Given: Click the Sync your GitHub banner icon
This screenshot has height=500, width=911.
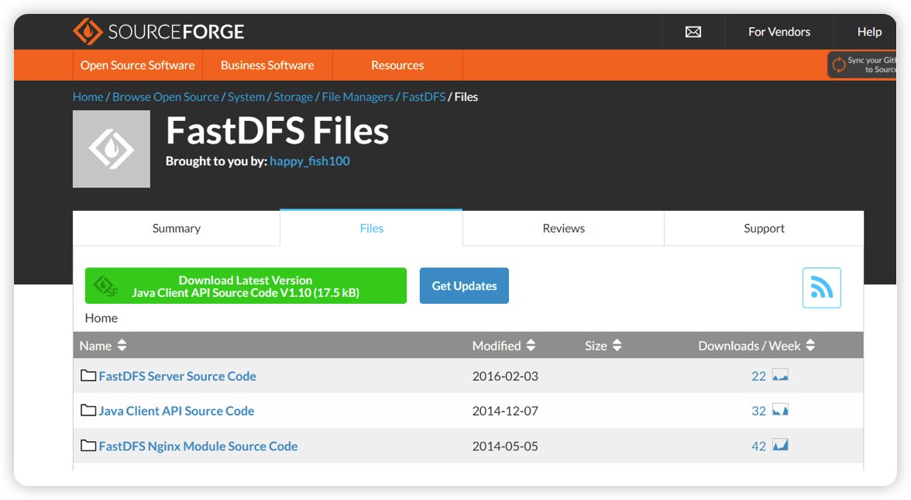Looking at the screenshot, I should pyautogui.click(x=839, y=64).
